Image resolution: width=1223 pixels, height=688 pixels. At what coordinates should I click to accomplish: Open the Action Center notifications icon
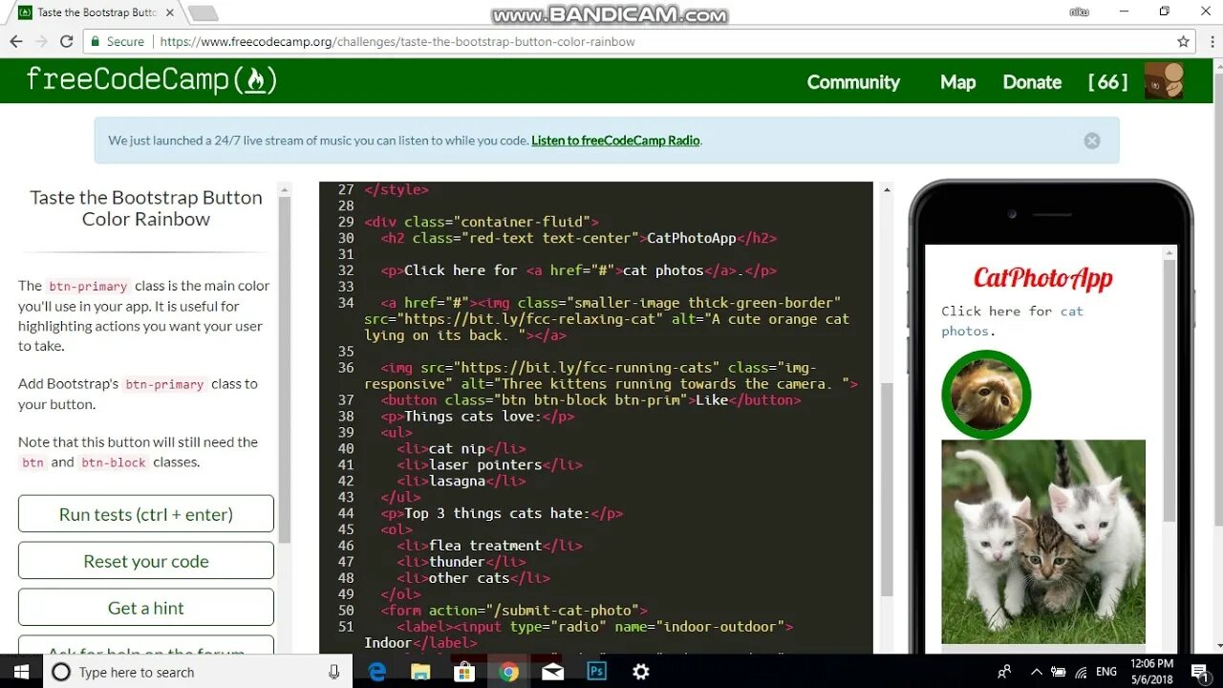[1199, 672]
